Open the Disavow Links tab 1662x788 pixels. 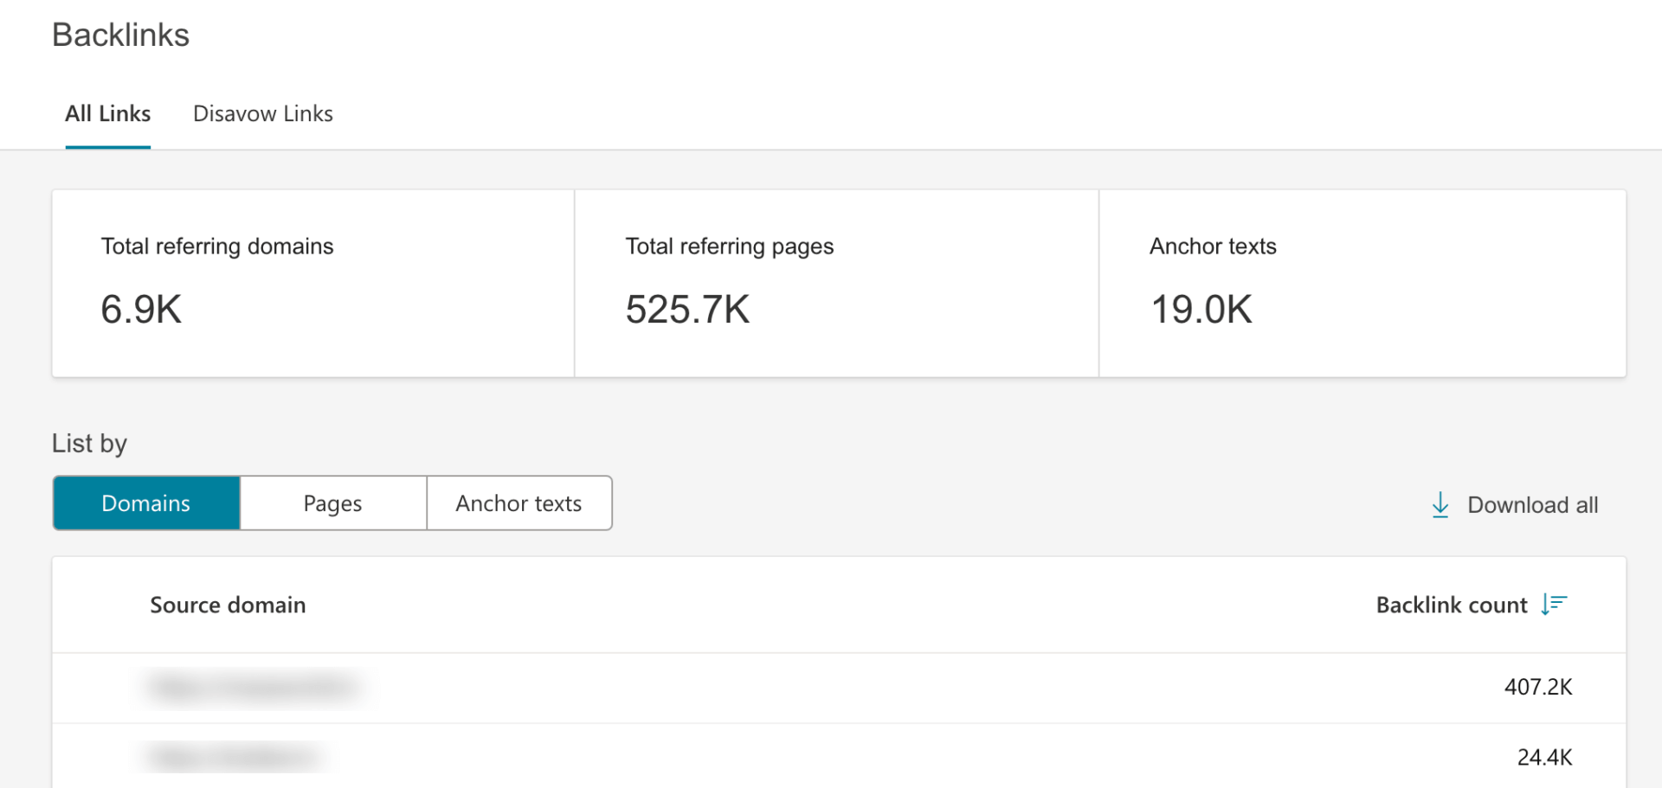coord(262,113)
